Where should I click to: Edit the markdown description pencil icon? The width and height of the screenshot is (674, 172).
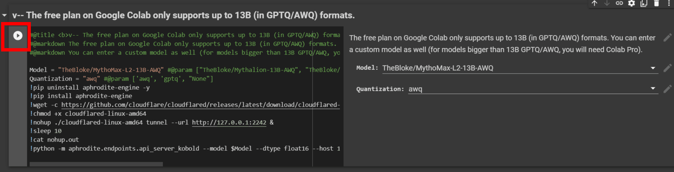pyautogui.click(x=667, y=37)
